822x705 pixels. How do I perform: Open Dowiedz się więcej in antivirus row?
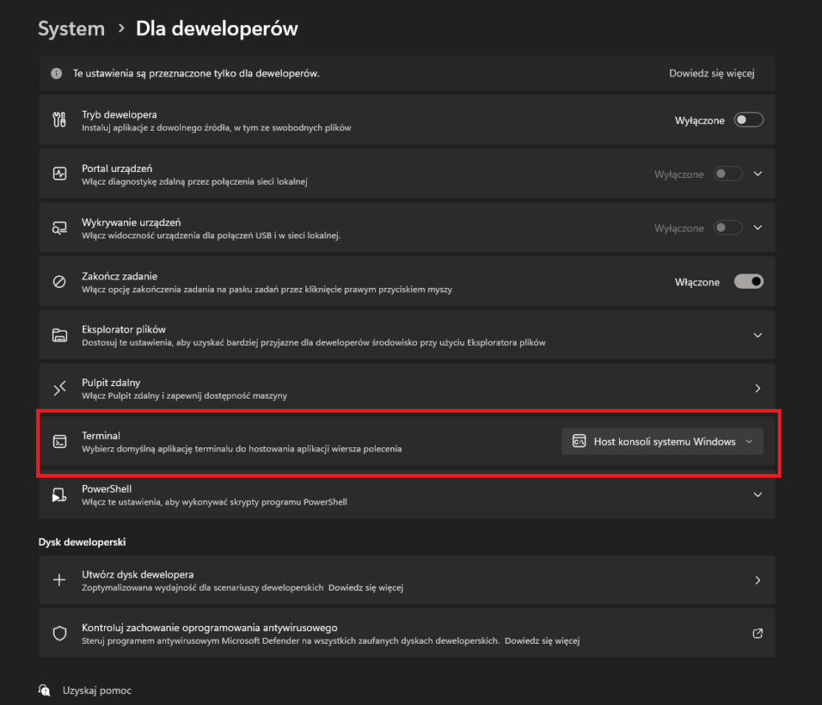pyautogui.click(x=542, y=640)
